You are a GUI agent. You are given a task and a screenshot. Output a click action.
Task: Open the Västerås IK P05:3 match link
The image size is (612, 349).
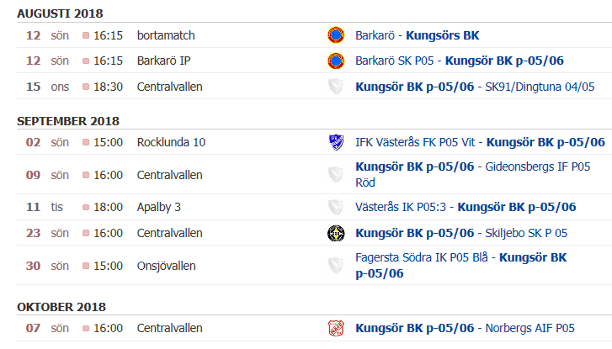click(x=466, y=207)
